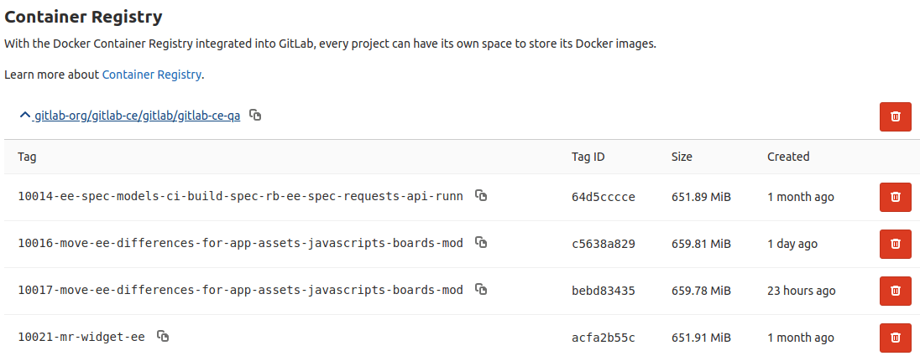Copy the 10021-mr-widget-ee tag name

pyautogui.click(x=163, y=337)
